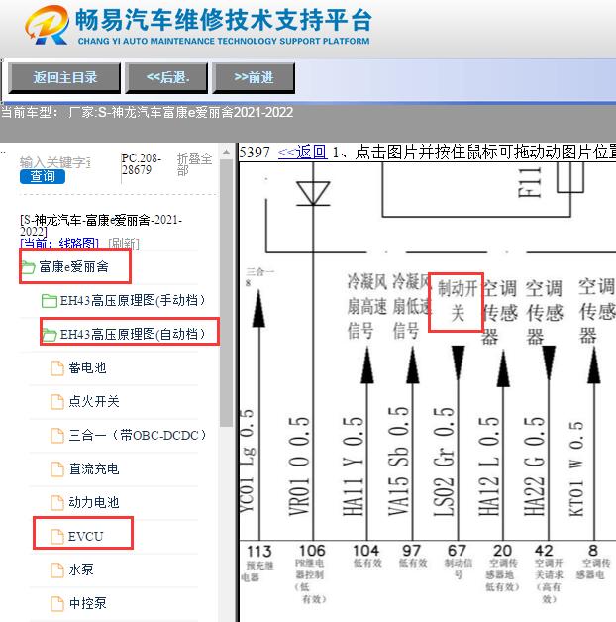Click the platform logo icon

coord(47,25)
